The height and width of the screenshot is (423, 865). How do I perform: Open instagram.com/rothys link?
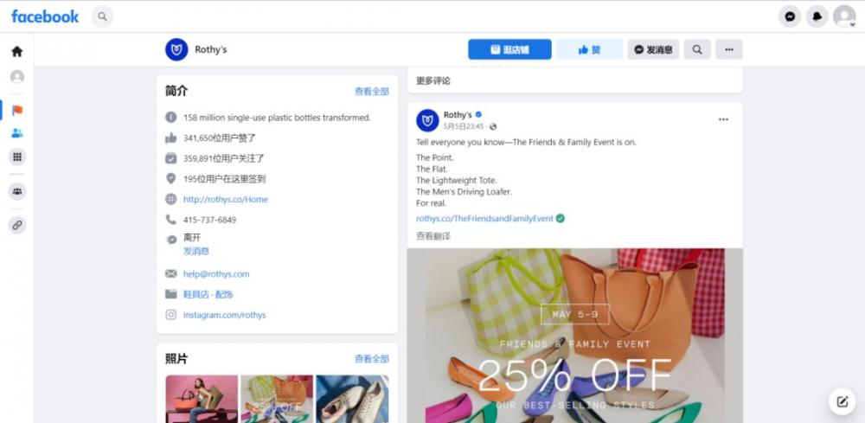[x=225, y=316]
